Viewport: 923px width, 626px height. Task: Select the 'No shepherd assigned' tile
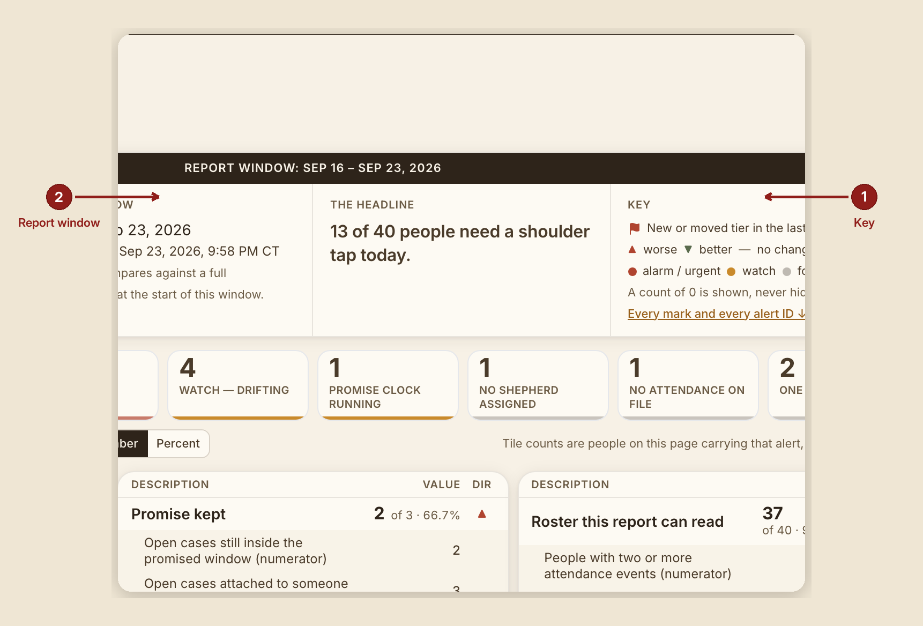coord(538,385)
